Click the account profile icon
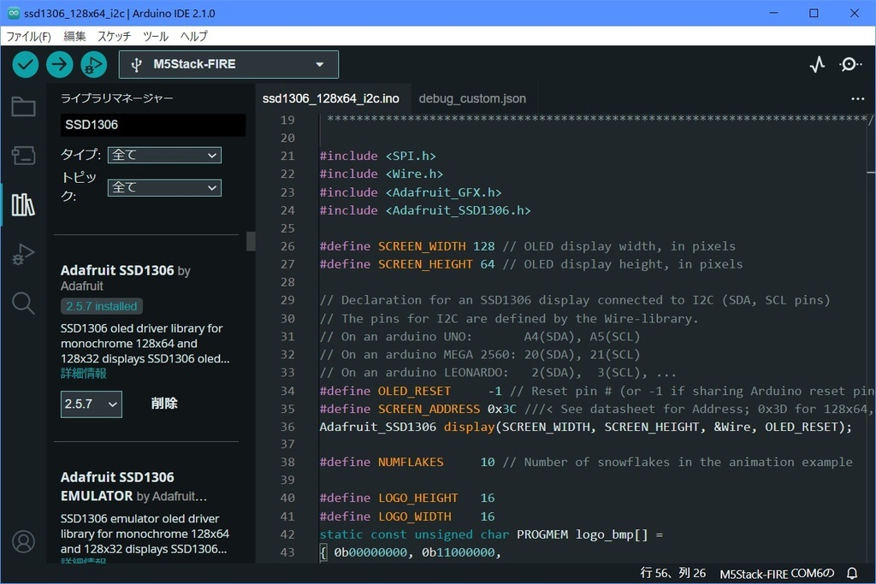The height and width of the screenshot is (584, 876). (x=23, y=541)
